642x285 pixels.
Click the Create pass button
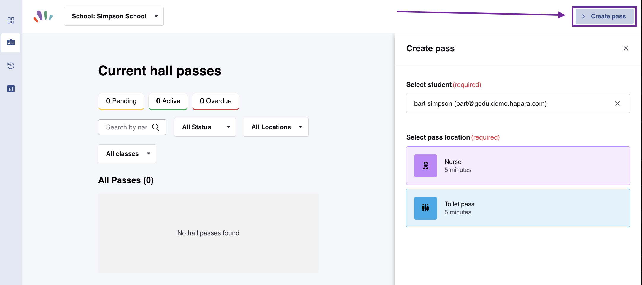(604, 16)
